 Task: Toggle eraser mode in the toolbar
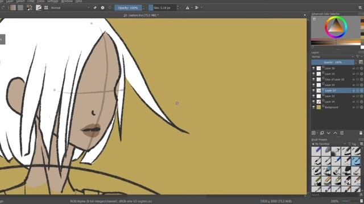(x=95, y=7)
